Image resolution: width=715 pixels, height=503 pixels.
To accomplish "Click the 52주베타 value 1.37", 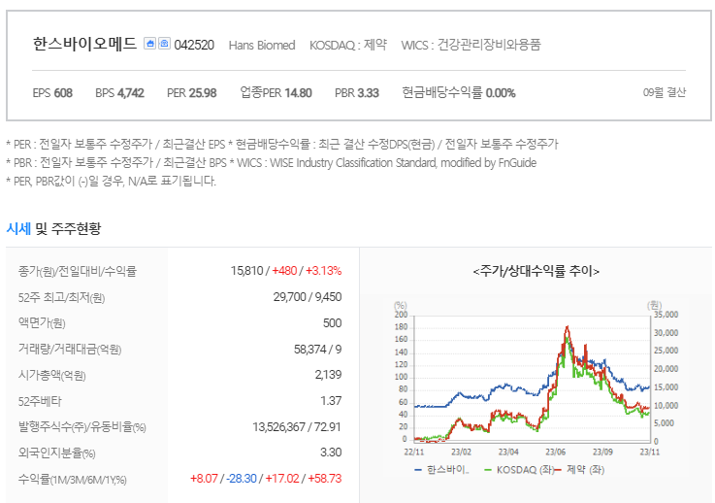I will (x=331, y=401).
